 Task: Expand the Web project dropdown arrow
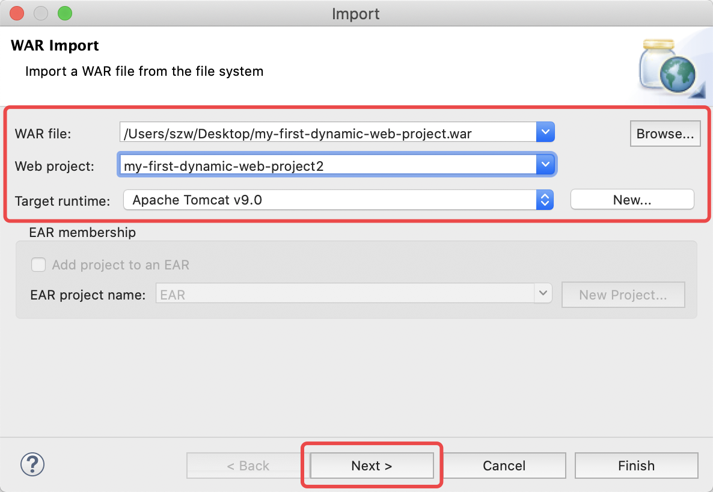[545, 165]
